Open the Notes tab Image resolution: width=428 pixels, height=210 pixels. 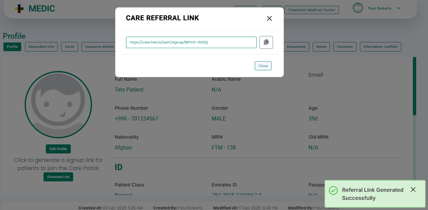(322, 47)
